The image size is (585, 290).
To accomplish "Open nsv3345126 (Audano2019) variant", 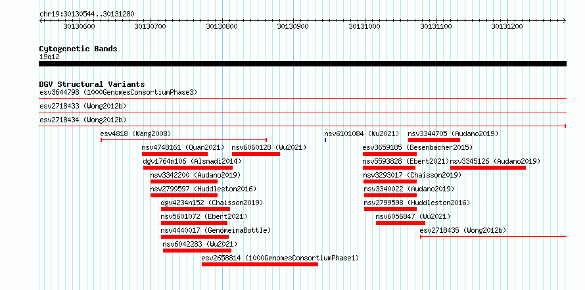I will [x=495, y=161].
